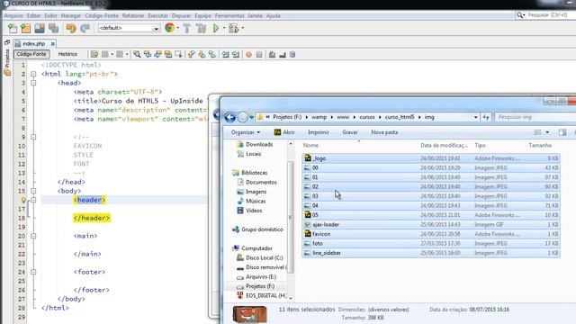Click curso_html5 in the address breadcrumb
This screenshot has width=576, height=324.
click(400, 117)
